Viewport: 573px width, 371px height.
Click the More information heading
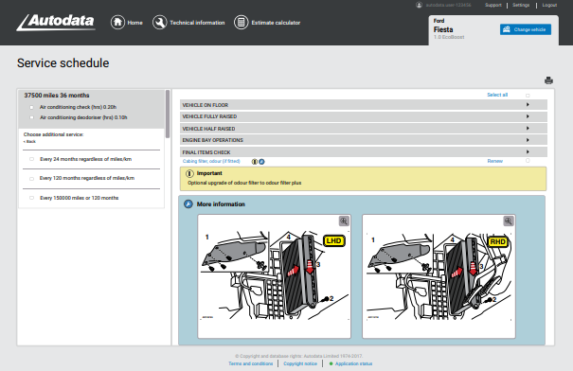coord(221,204)
